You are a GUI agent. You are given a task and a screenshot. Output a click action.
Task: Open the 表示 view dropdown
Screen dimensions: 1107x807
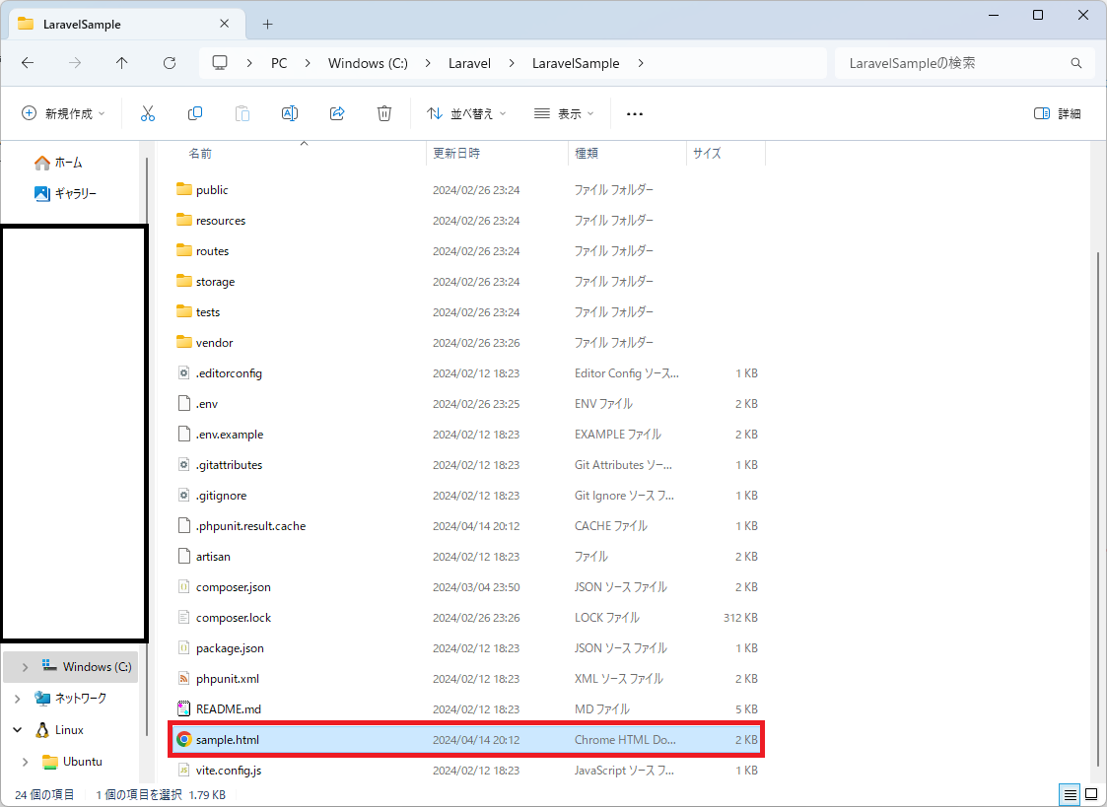coord(564,113)
